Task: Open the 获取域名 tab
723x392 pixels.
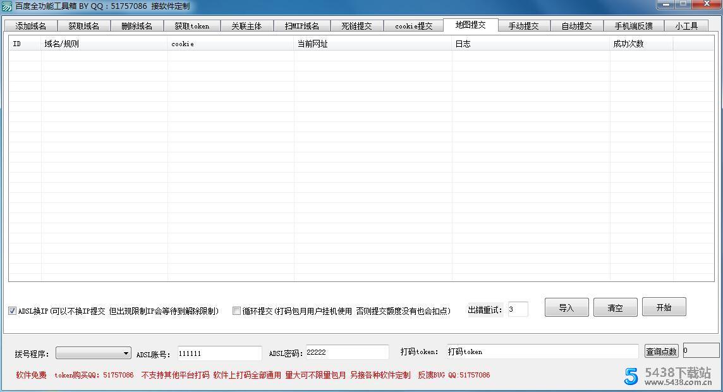Action: point(83,26)
